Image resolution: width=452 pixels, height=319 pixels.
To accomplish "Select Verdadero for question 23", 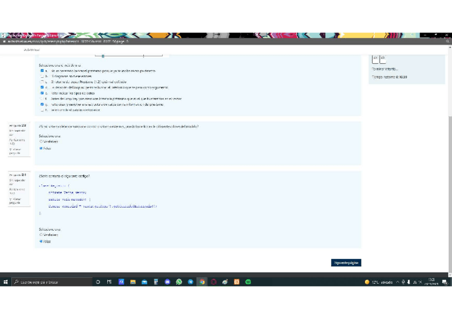I will 41,141.
